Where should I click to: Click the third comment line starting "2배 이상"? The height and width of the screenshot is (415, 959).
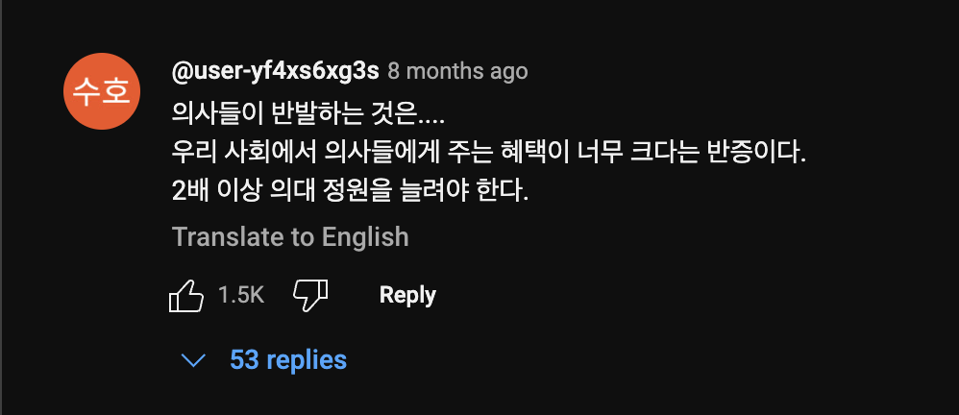click(351, 191)
